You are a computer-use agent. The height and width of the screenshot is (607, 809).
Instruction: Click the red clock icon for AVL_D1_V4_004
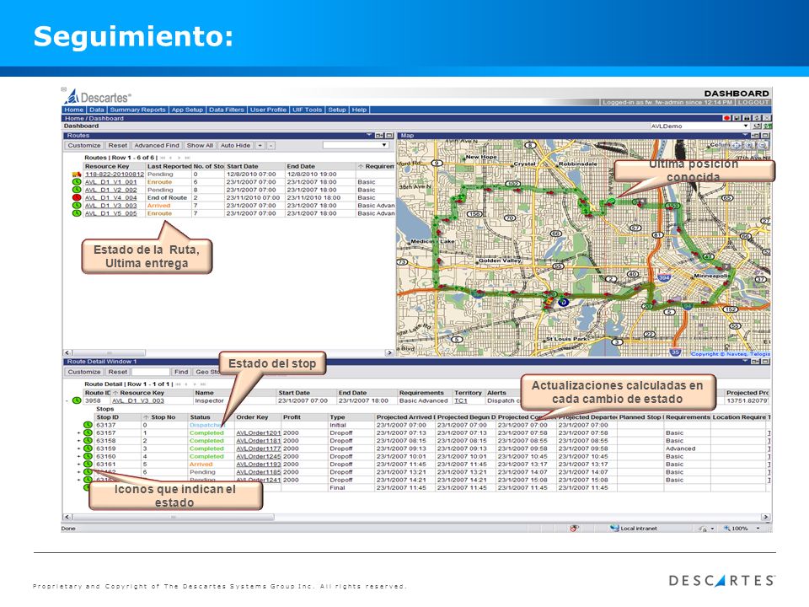click(77, 197)
